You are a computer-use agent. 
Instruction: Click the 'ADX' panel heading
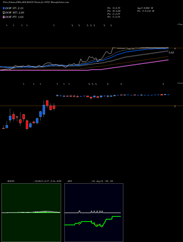pyautogui.click(x=70, y=181)
